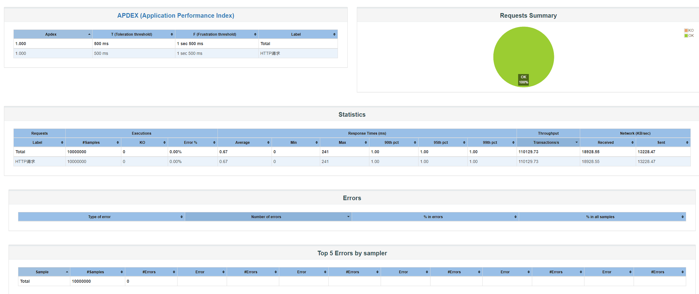Select Total row Max value 241

pos(325,152)
